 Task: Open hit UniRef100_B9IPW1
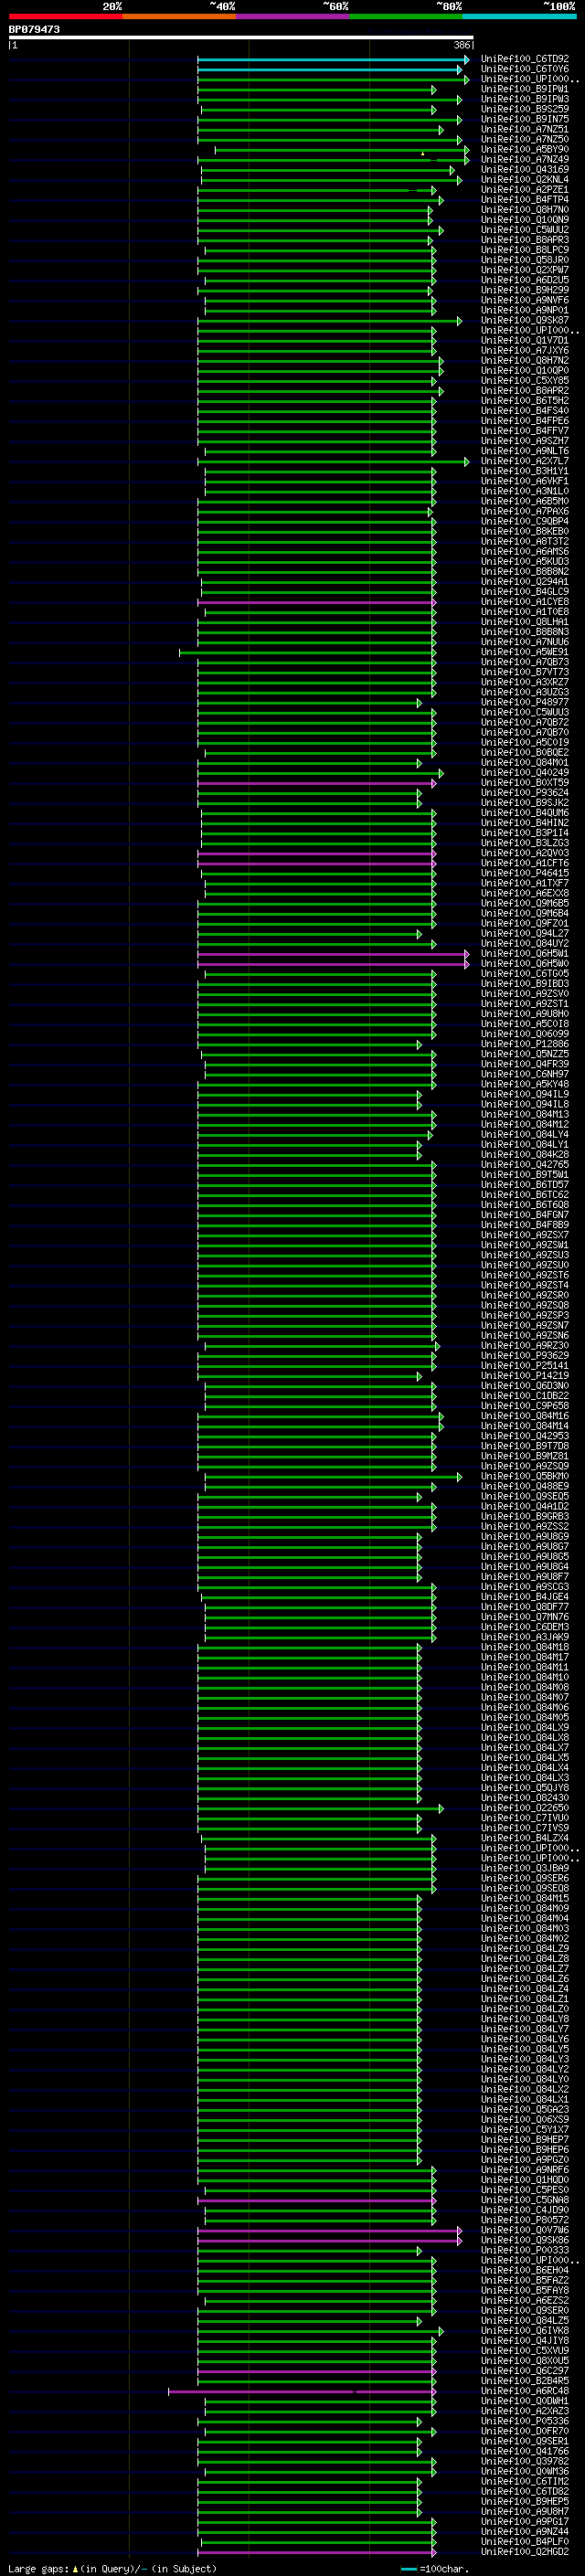(525, 89)
